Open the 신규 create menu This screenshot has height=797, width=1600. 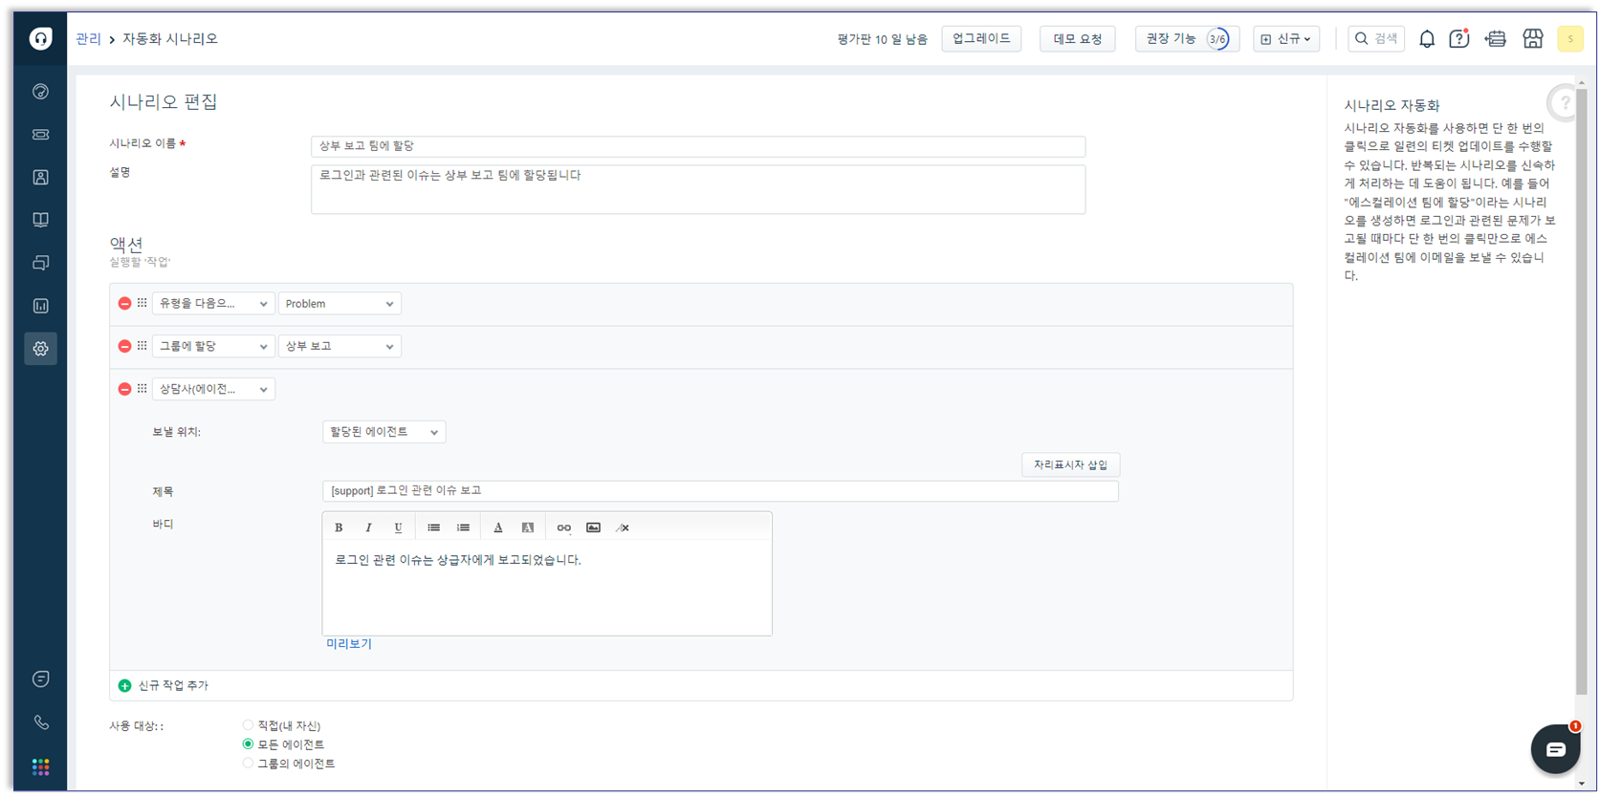click(1285, 39)
